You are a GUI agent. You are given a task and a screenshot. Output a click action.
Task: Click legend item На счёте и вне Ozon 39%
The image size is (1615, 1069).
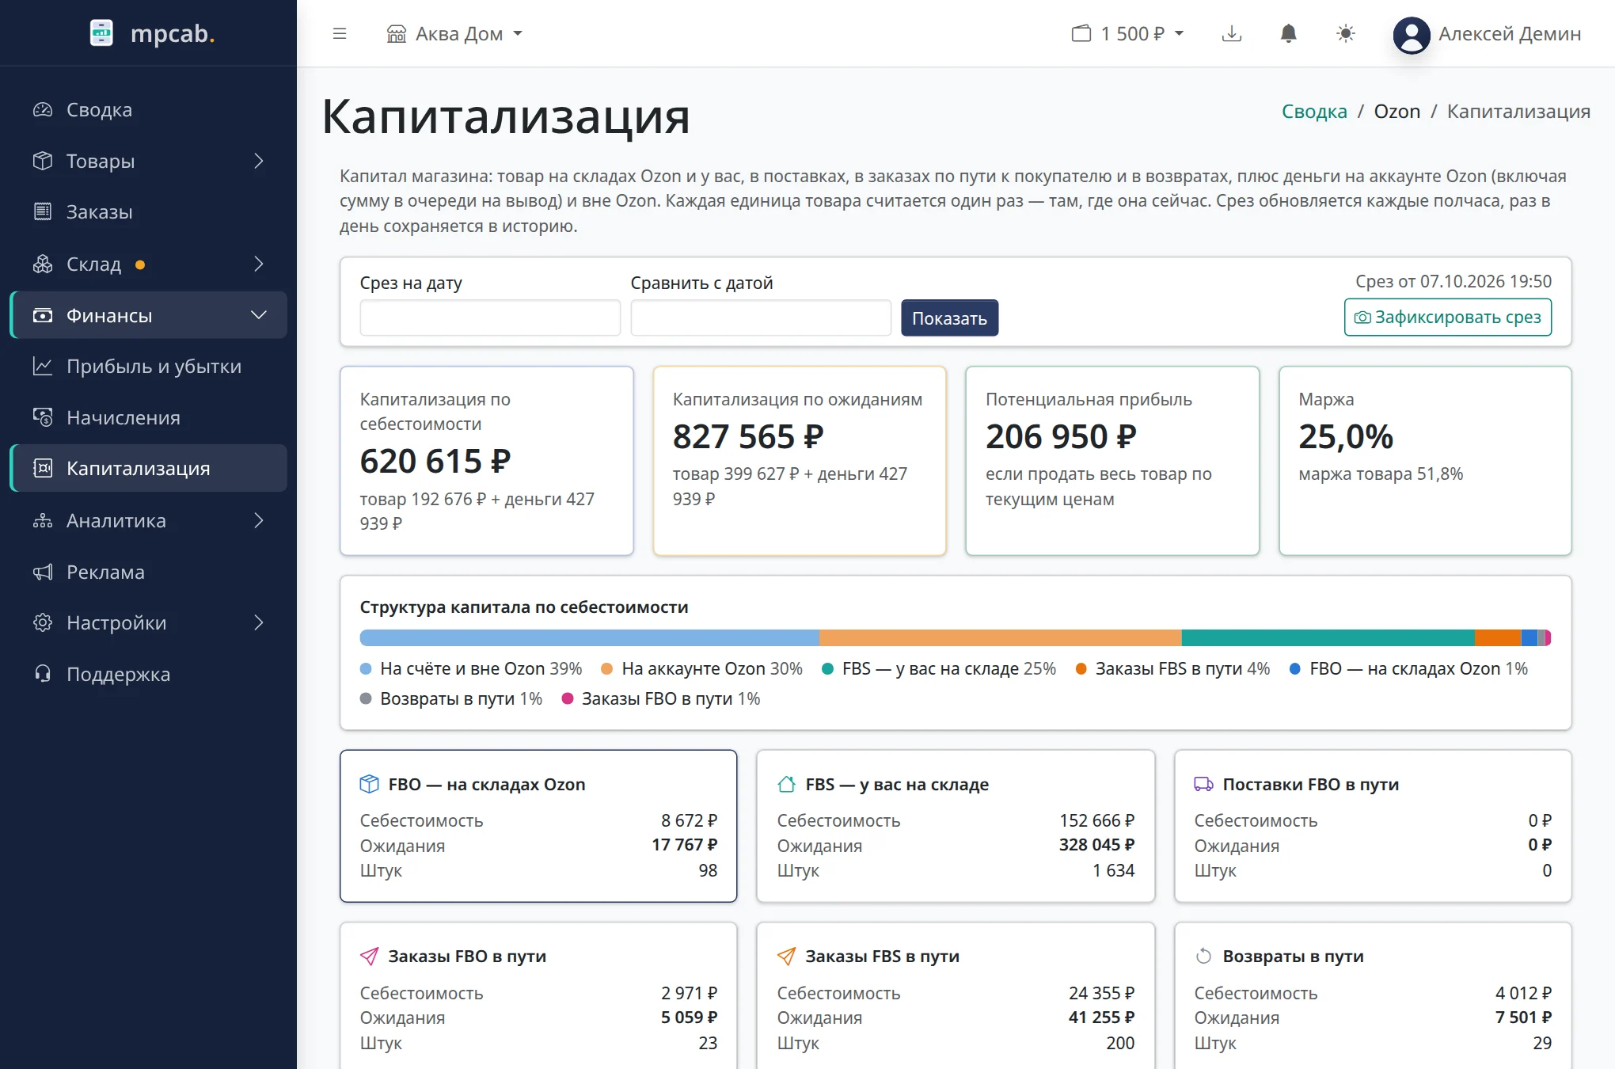pyautogui.click(x=471, y=668)
